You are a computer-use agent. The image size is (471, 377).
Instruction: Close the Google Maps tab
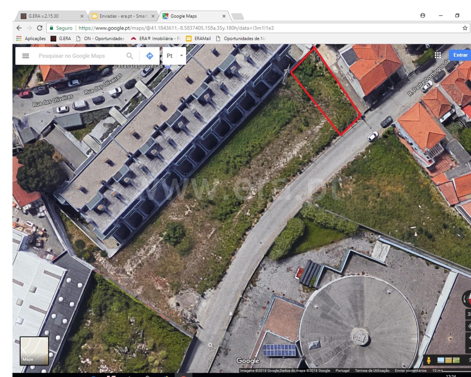[x=224, y=16]
